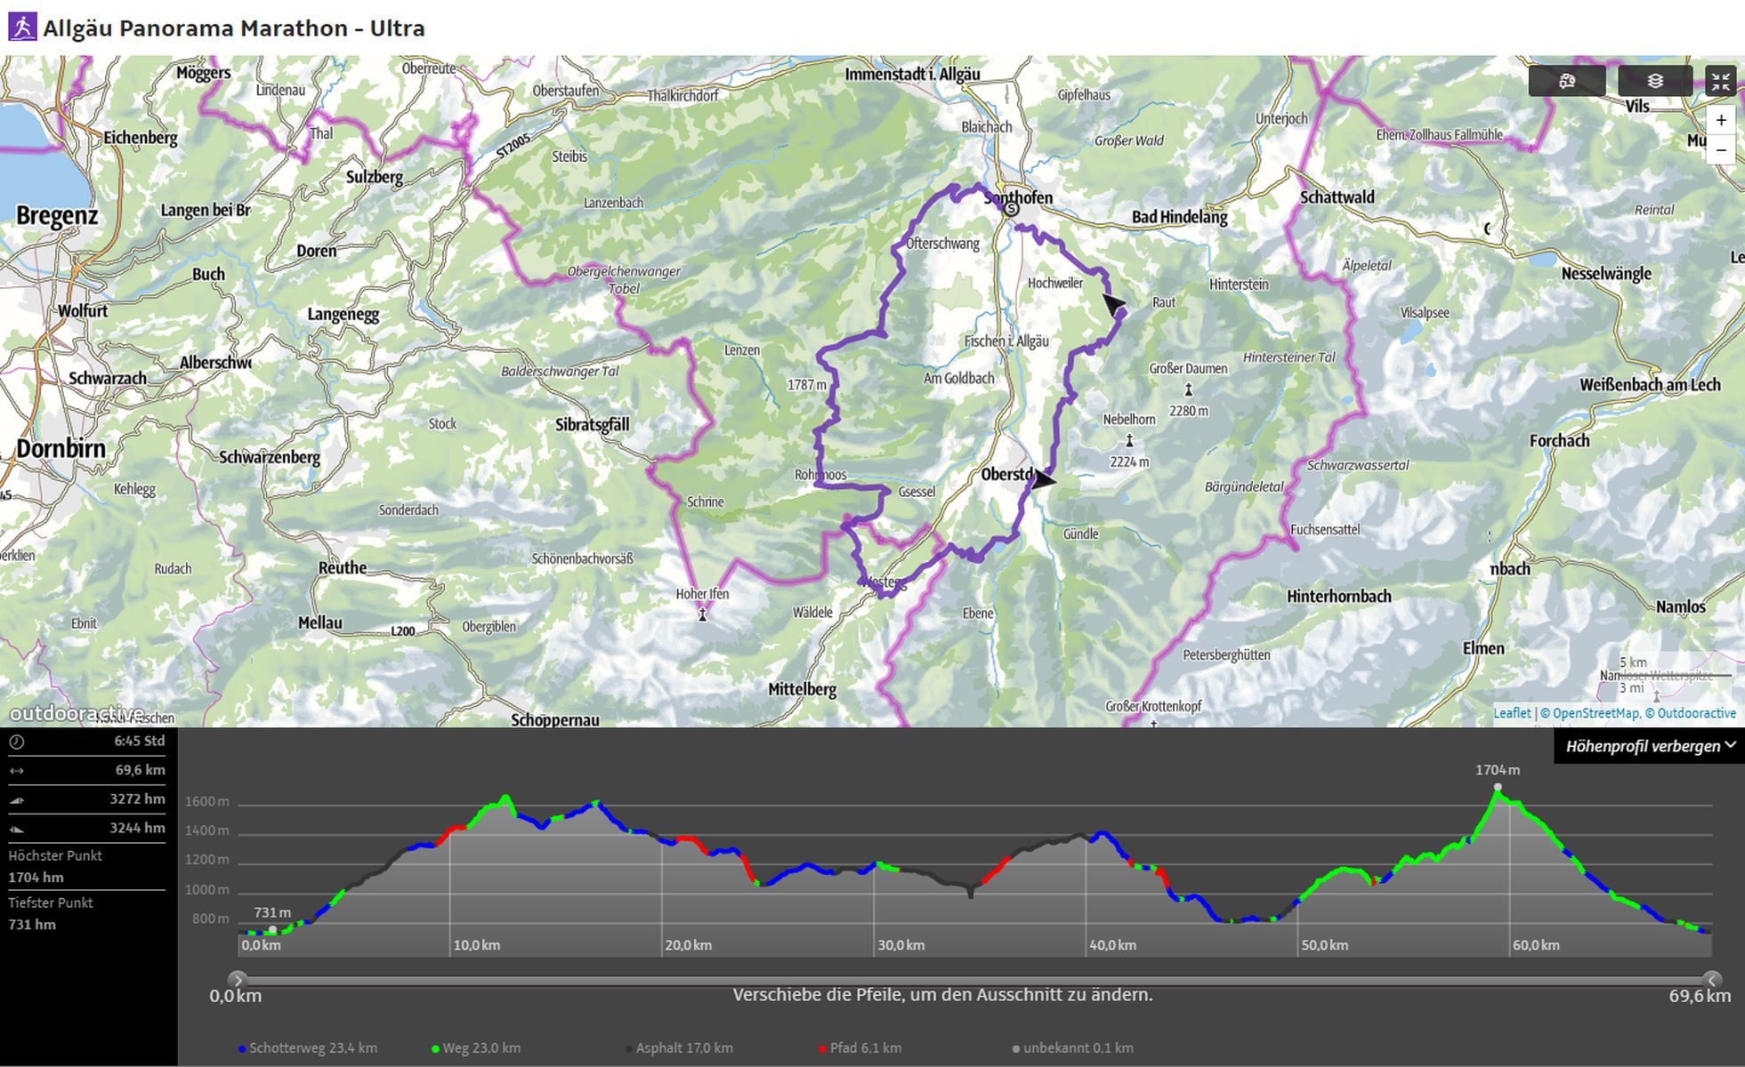Image resolution: width=1745 pixels, height=1067 pixels.
Task: Toggle Schotterweg 23,4 km legend entry
Action: [x=308, y=1048]
